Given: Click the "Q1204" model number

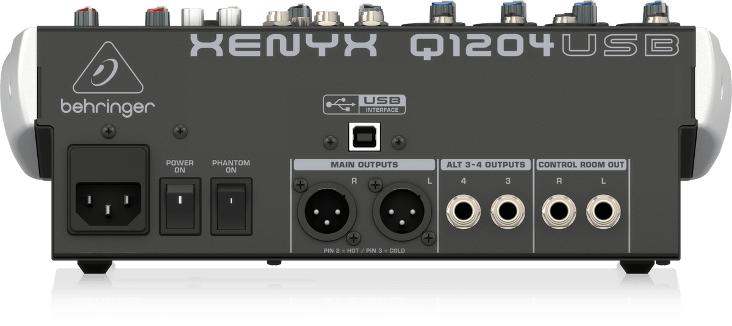Looking at the screenshot, I should tap(483, 46).
